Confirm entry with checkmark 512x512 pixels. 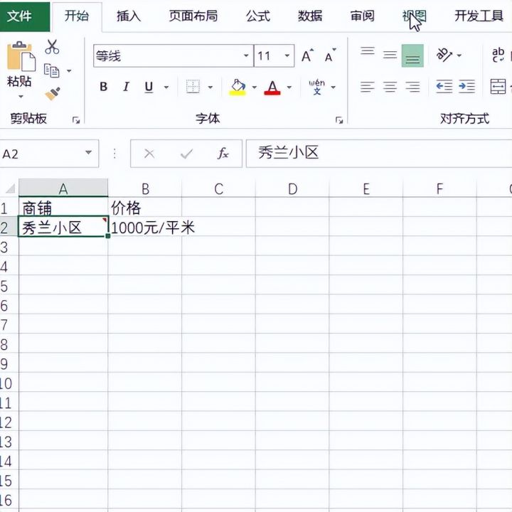click(x=186, y=154)
